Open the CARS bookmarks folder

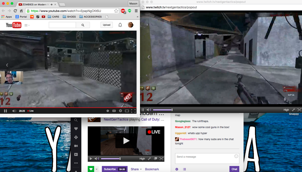click(54, 17)
